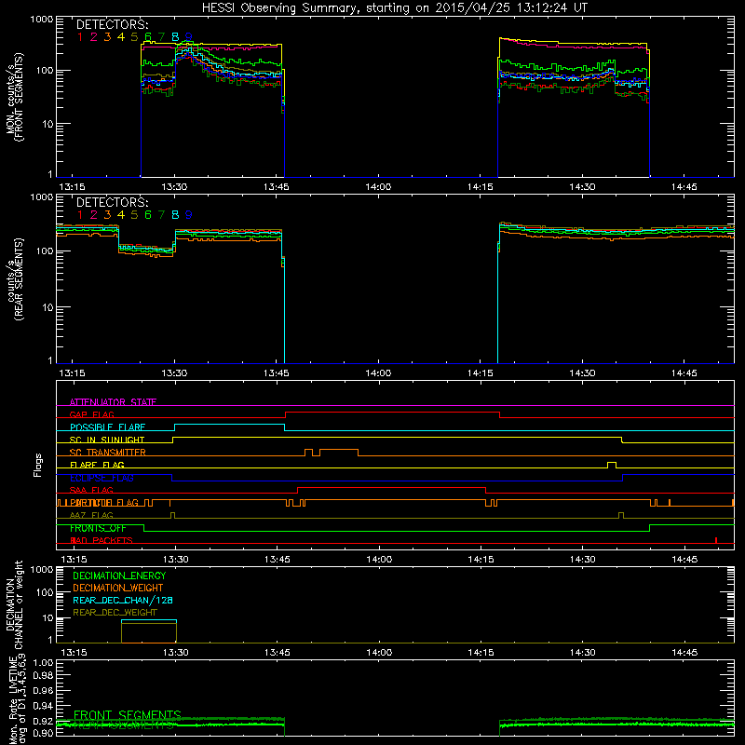The image size is (745, 745).
Task: Click the DETECTORS: heading in rear segments plot
Action: click(112, 202)
